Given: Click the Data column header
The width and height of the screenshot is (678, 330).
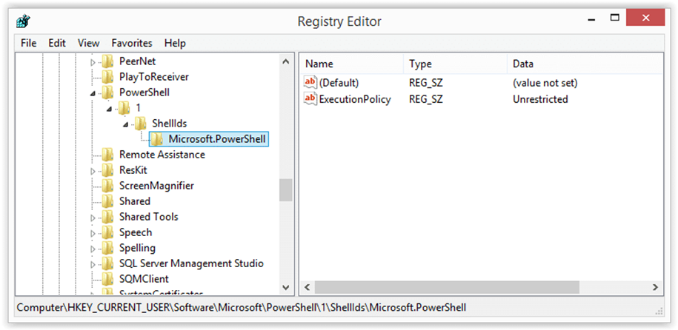Looking at the screenshot, I should [x=523, y=64].
